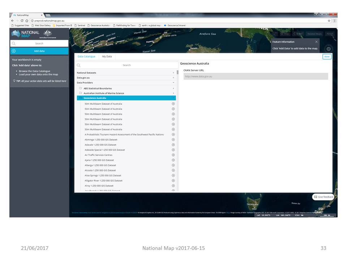
Task: Click the Give feedback button
Action: tap(323, 197)
